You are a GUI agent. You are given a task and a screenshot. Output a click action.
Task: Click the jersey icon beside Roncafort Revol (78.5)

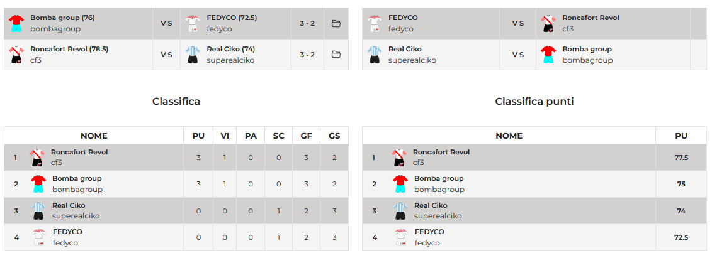(x=16, y=55)
